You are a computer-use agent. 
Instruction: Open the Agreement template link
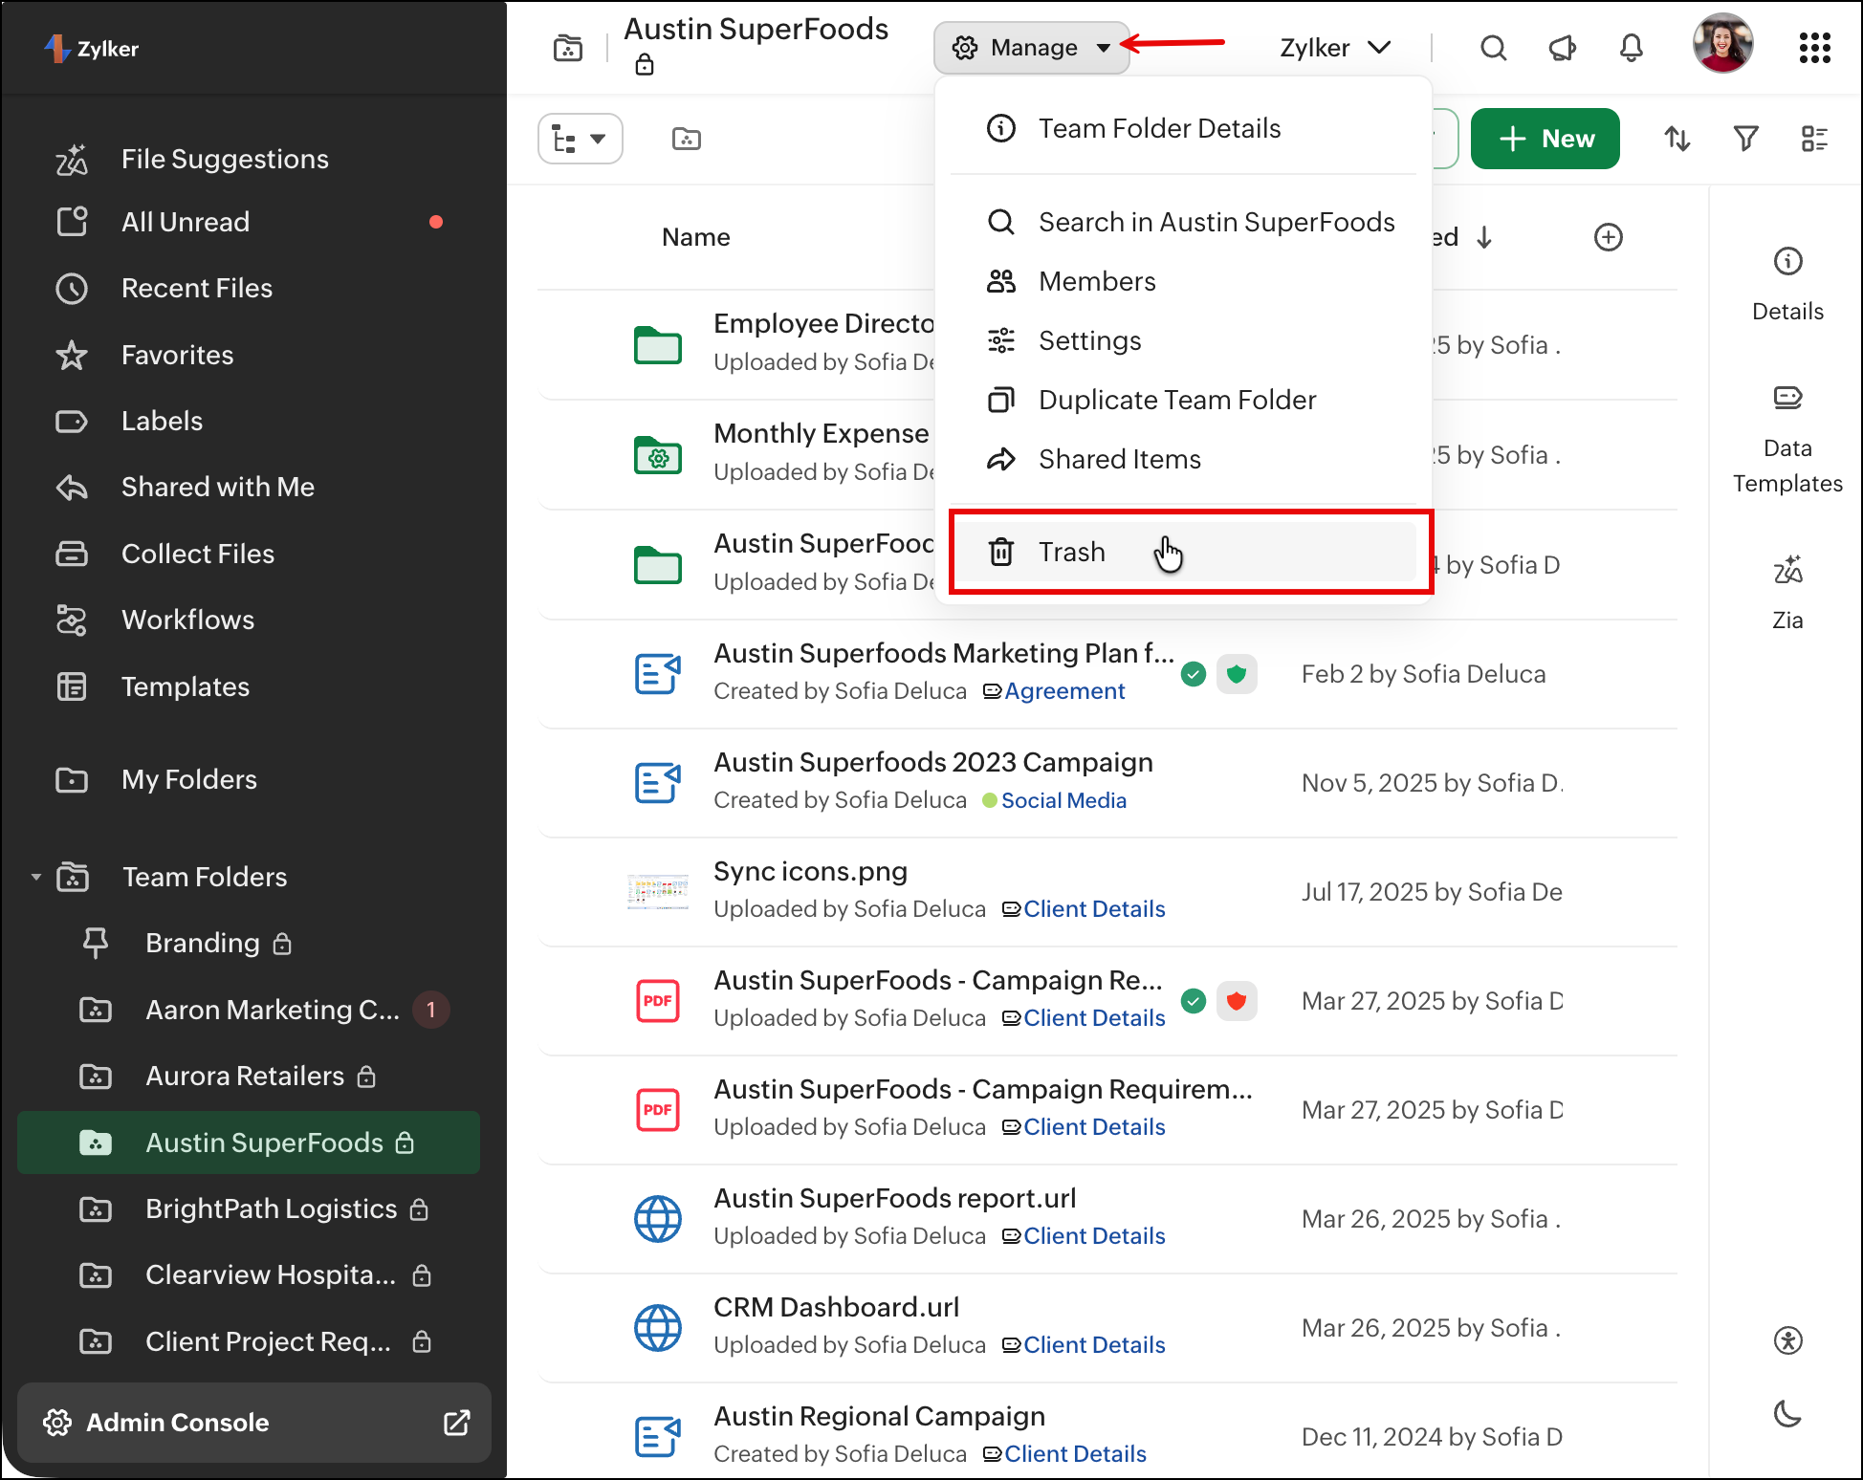(x=1063, y=691)
